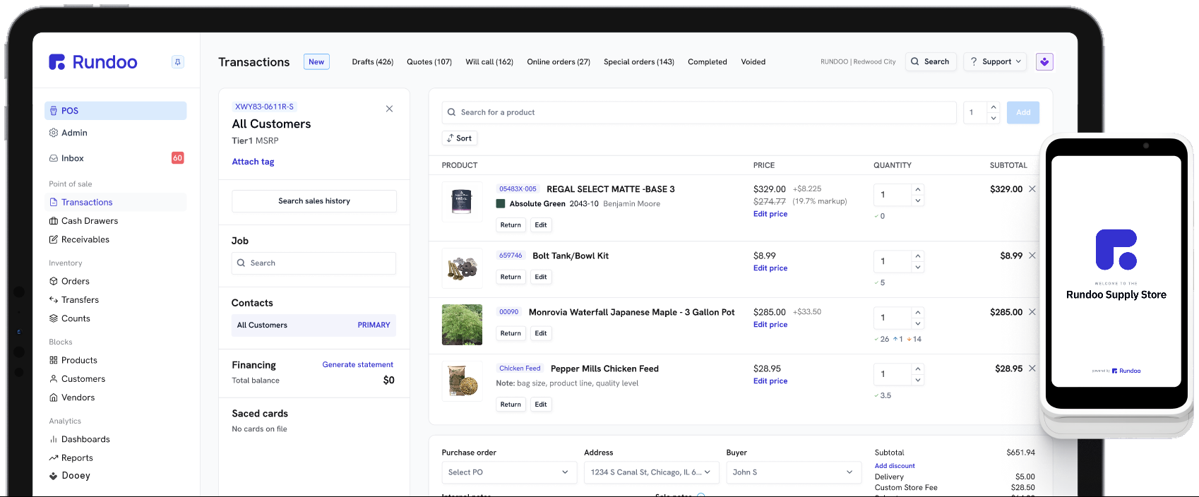Switch to Completed tab
Screen dimensions: 1199x497
(708, 62)
